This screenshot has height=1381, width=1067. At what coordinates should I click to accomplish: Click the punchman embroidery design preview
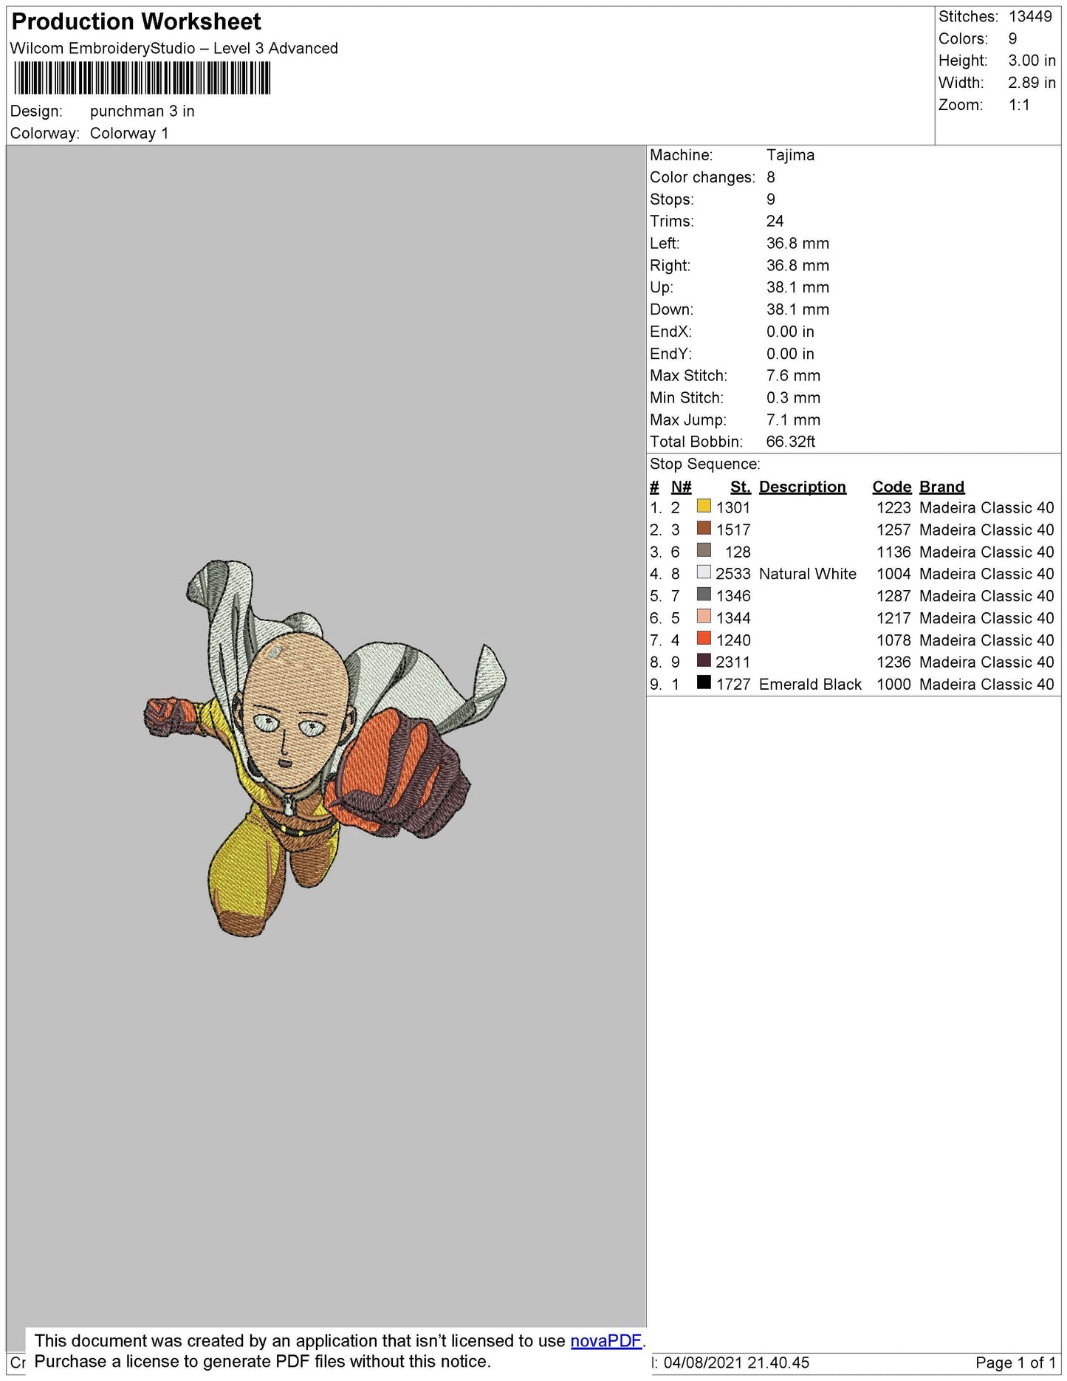click(325, 748)
